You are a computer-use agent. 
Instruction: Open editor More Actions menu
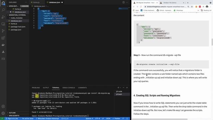[x=127, y=2]
